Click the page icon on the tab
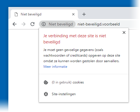The height and width of the screenshot is (112, 140). point(16,14)
